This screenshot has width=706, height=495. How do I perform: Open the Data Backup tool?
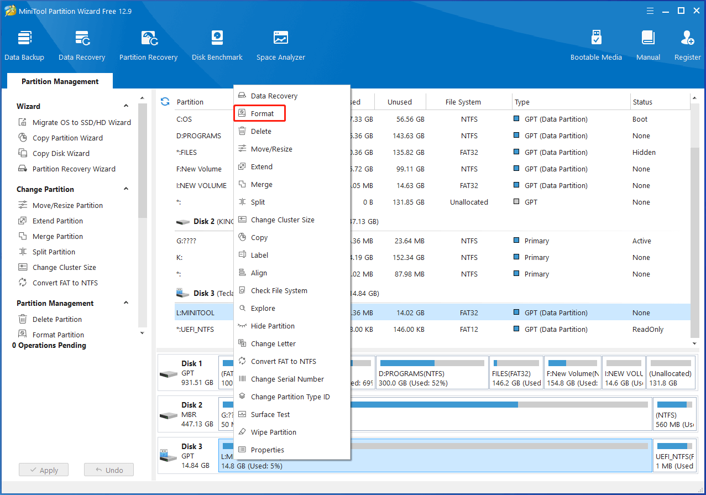(x=24, y=45)
